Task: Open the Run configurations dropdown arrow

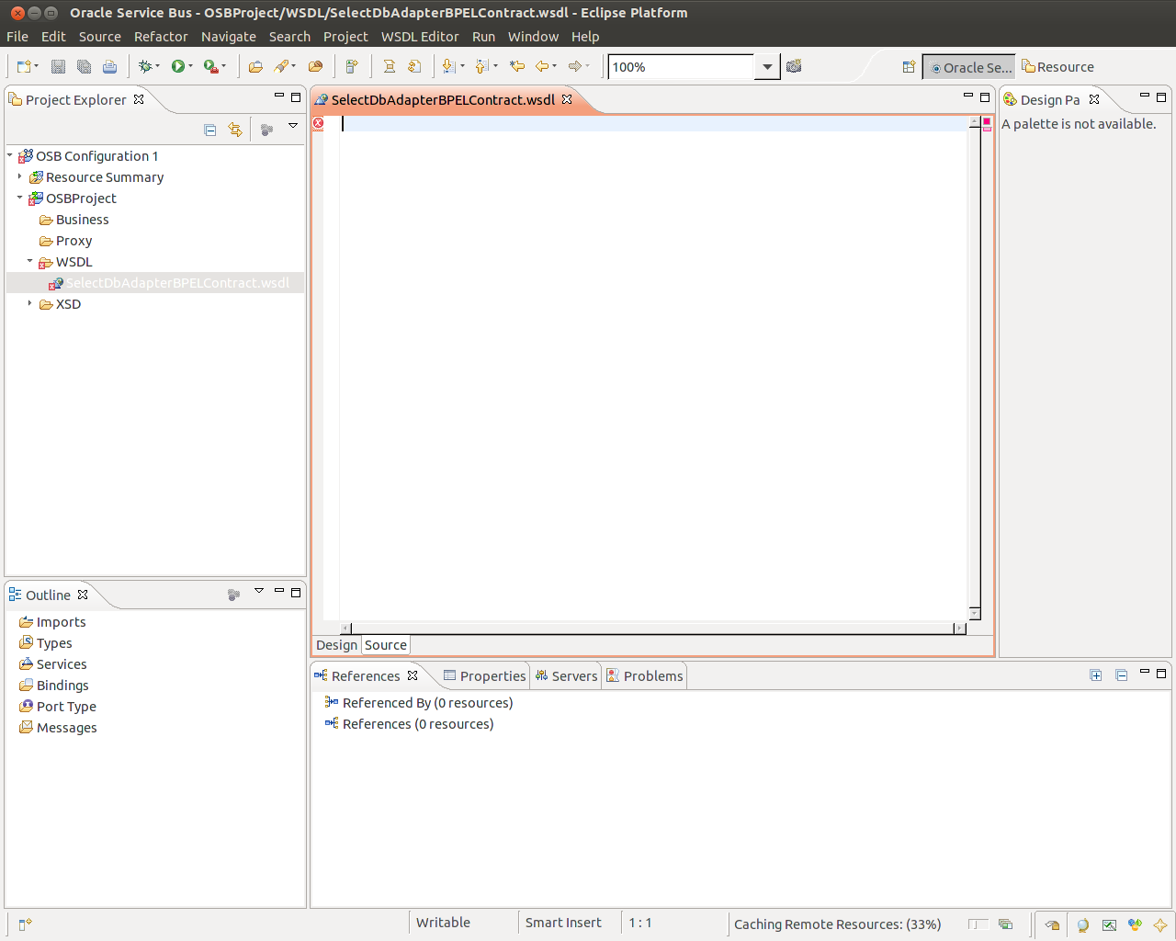Action: [190, 66]
